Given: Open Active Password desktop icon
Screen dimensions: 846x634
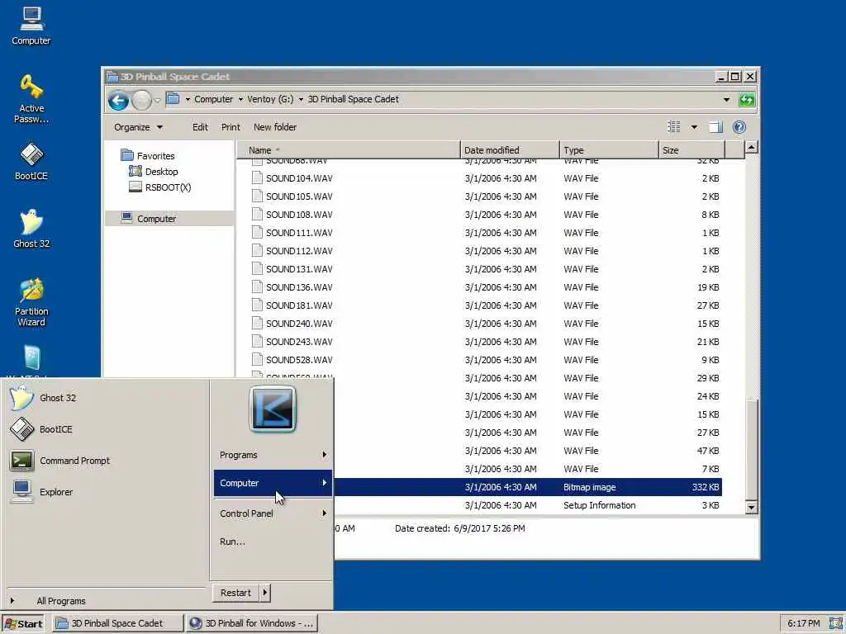Looking at the screenshot, I should pyautogui.click(x=31, y=99).
